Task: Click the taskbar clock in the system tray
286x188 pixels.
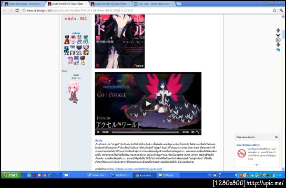Action: [x=279, y=175]
